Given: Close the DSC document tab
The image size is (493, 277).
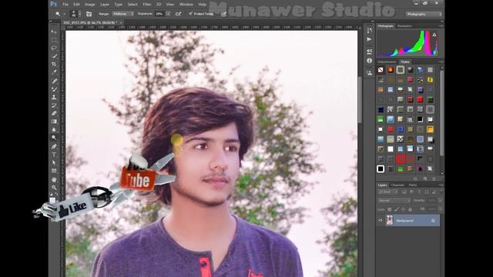Looking at the screenshot, I should coord(121,22).
